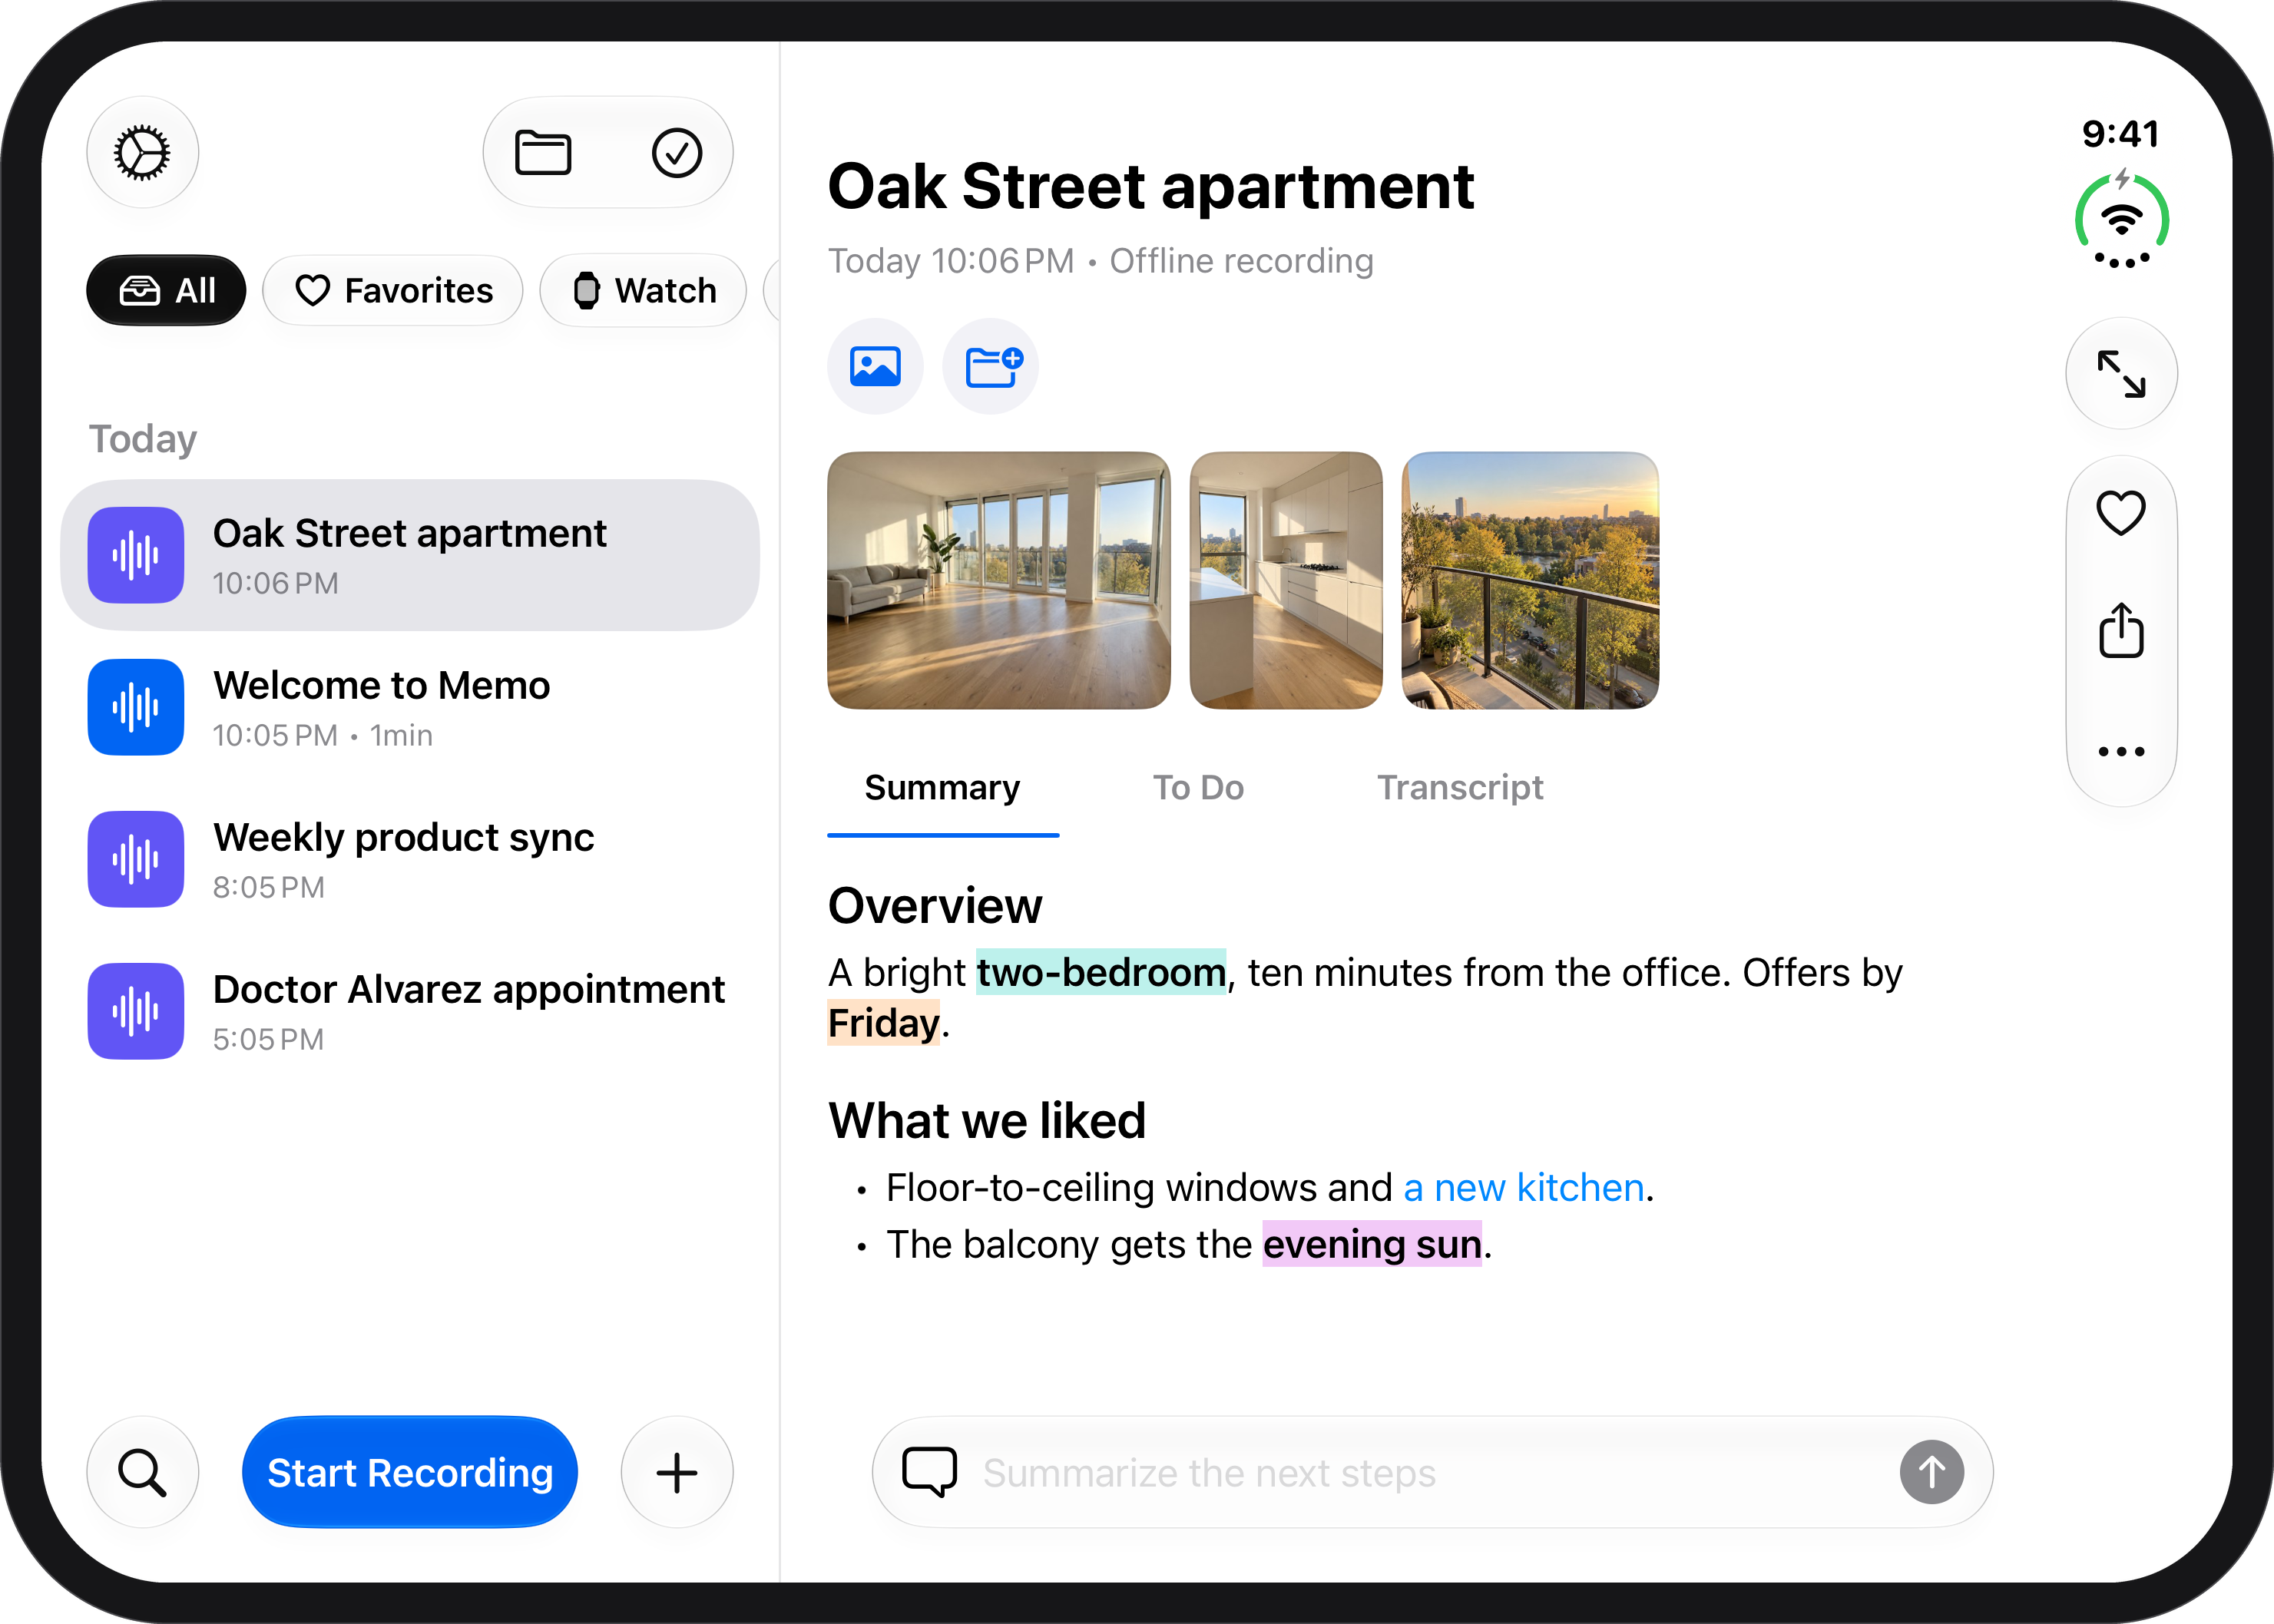Select the Favorites filter chip

(393, 291)
